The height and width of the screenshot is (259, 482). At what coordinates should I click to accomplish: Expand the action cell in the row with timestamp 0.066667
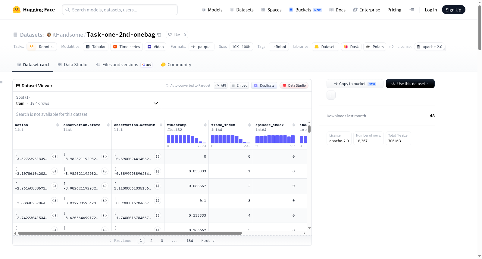(54, 186)
